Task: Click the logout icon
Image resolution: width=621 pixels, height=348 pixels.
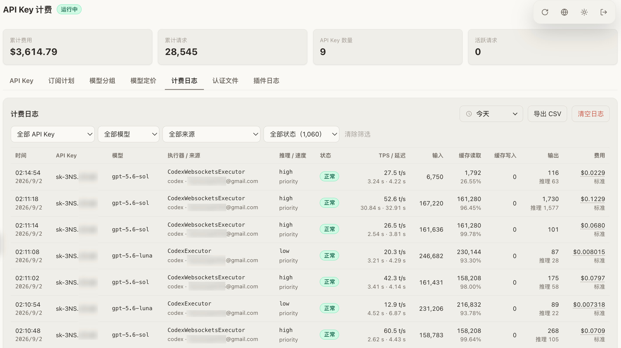Action: point(604,12)
